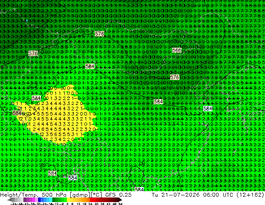Click the gray left arrow end of colour scale
The width and height of the screenshot is (265, 205).
pos(9,200)
